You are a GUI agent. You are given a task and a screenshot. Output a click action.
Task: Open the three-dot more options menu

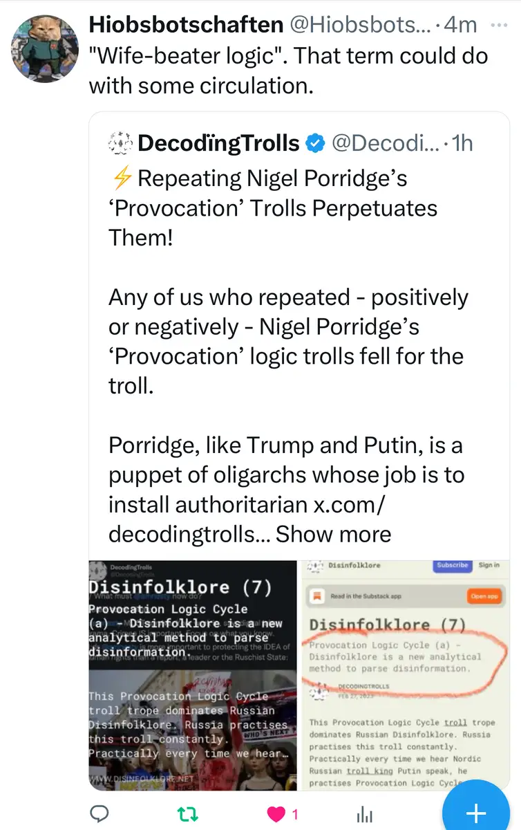[498, 25]
